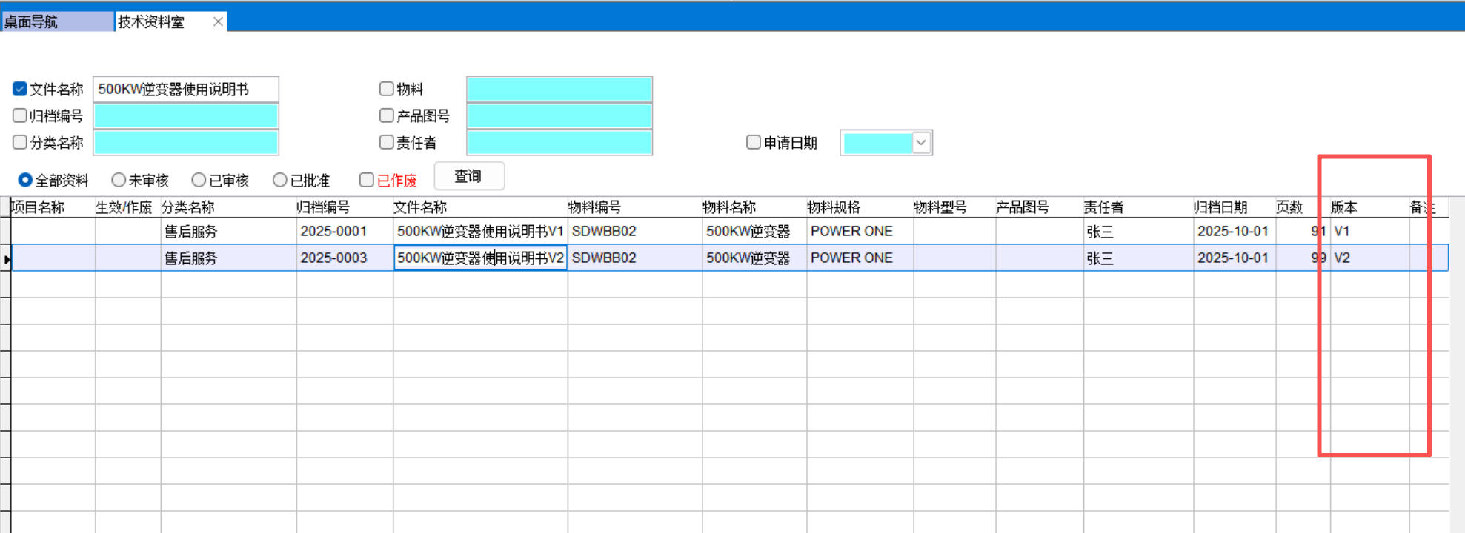1465x533 pixels.
Task: Close the 技术资料室 tab
Action: pyautogui.click(x=218, y=21)
